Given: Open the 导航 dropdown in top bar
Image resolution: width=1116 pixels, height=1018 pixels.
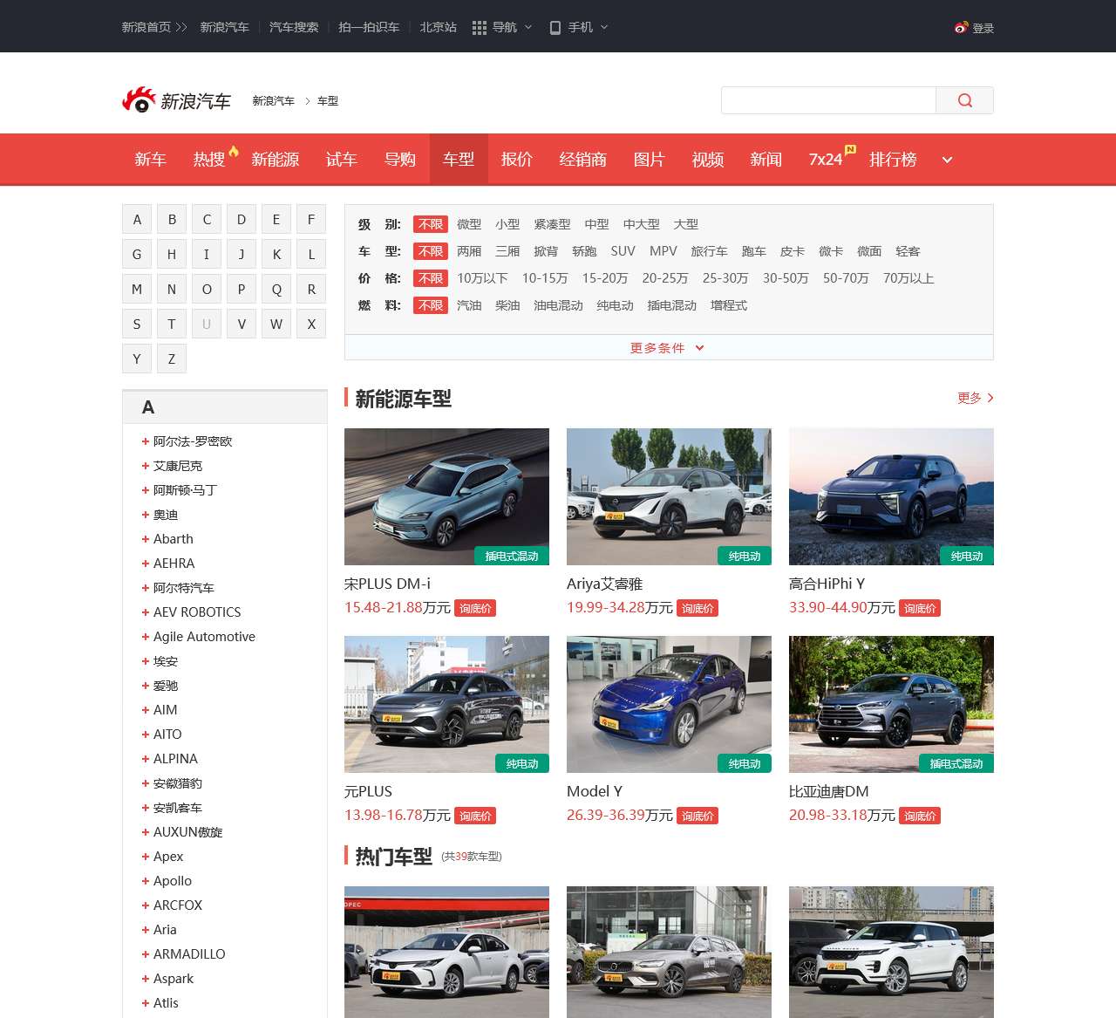Looking at the screenshot, I should 502,28.
